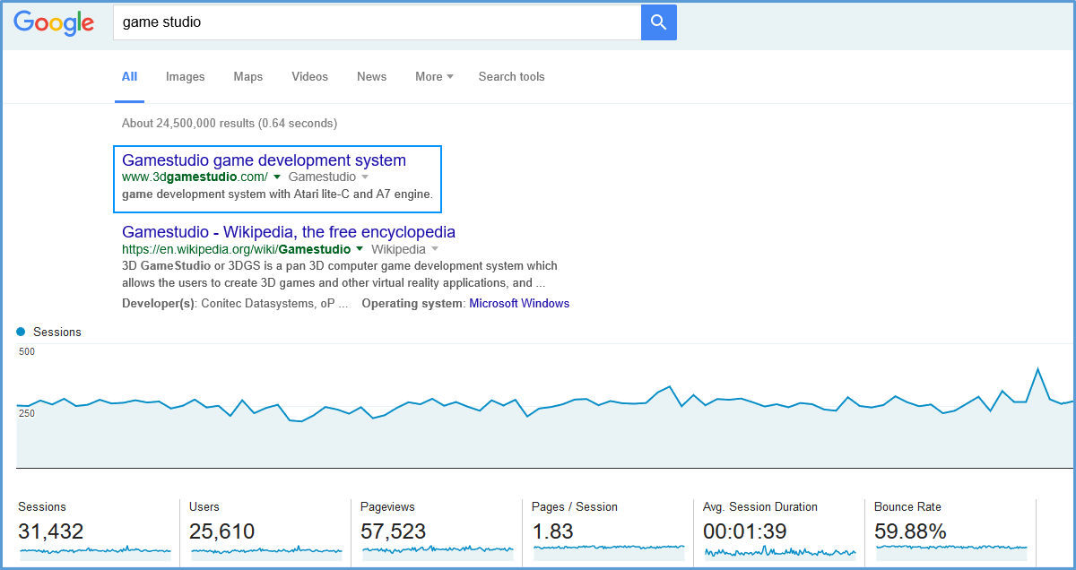The width and height of the screenshot is (1076, 570).
Task: Click the www.3dgamestudio.com/ green URL
Action: [195, 177]
